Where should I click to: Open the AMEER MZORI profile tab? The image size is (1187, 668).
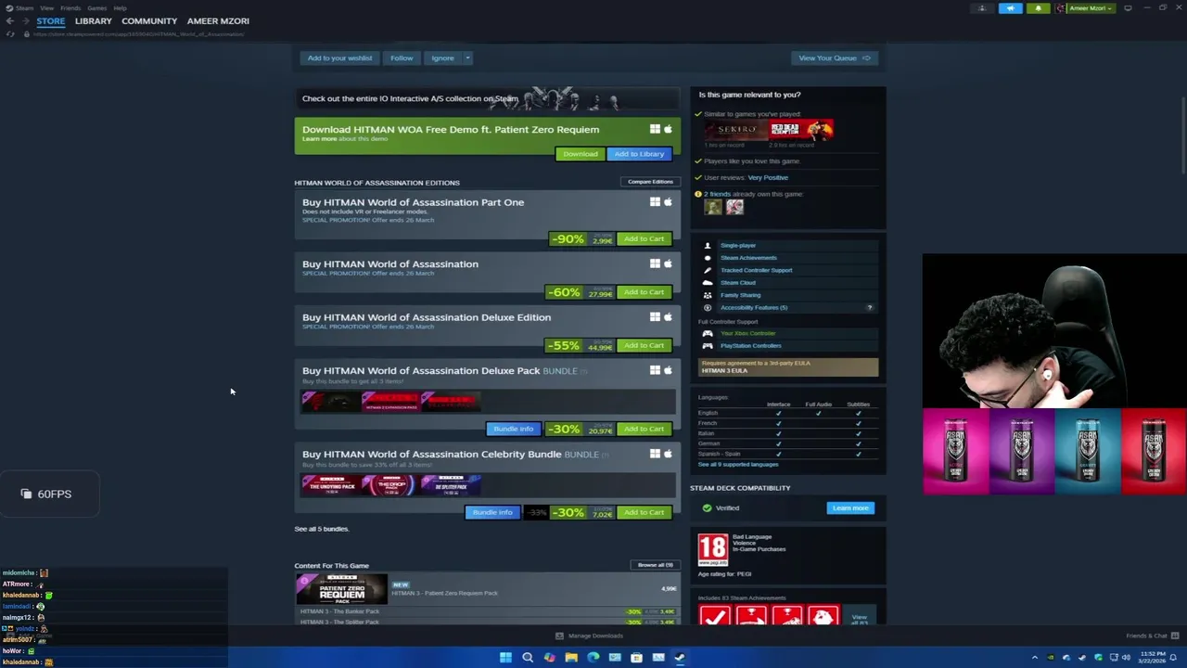point(218,20)
